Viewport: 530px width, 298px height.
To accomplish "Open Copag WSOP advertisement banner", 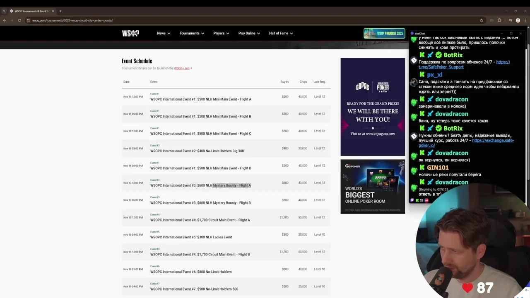I will tap(373, 107).
